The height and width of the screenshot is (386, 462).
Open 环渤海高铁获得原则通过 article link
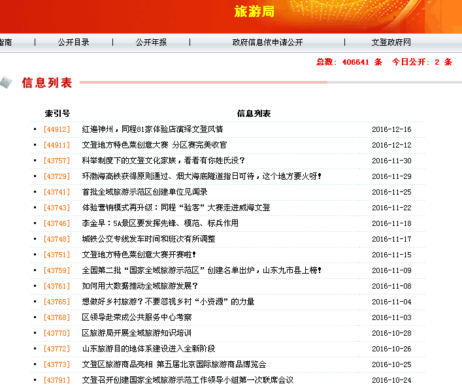tap(201, 176)
